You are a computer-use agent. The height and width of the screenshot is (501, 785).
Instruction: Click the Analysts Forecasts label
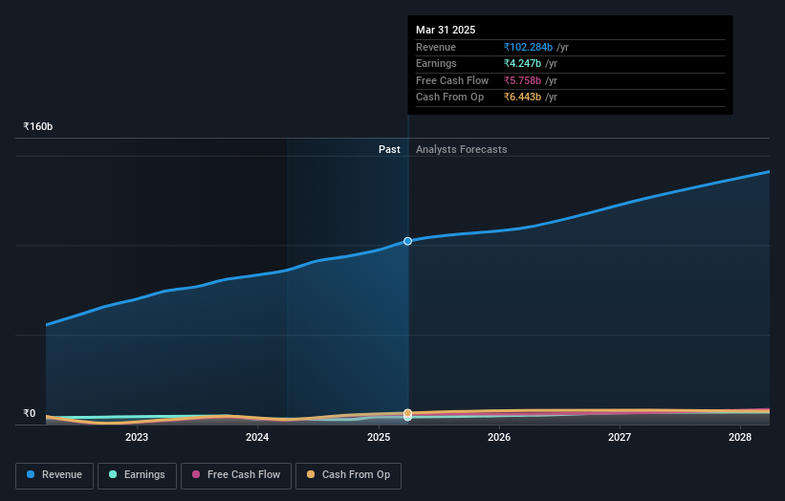click(x=462, y=150)
